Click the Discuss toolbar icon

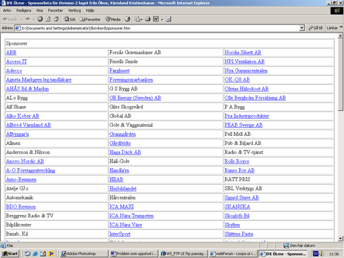[x=168, y=19]
